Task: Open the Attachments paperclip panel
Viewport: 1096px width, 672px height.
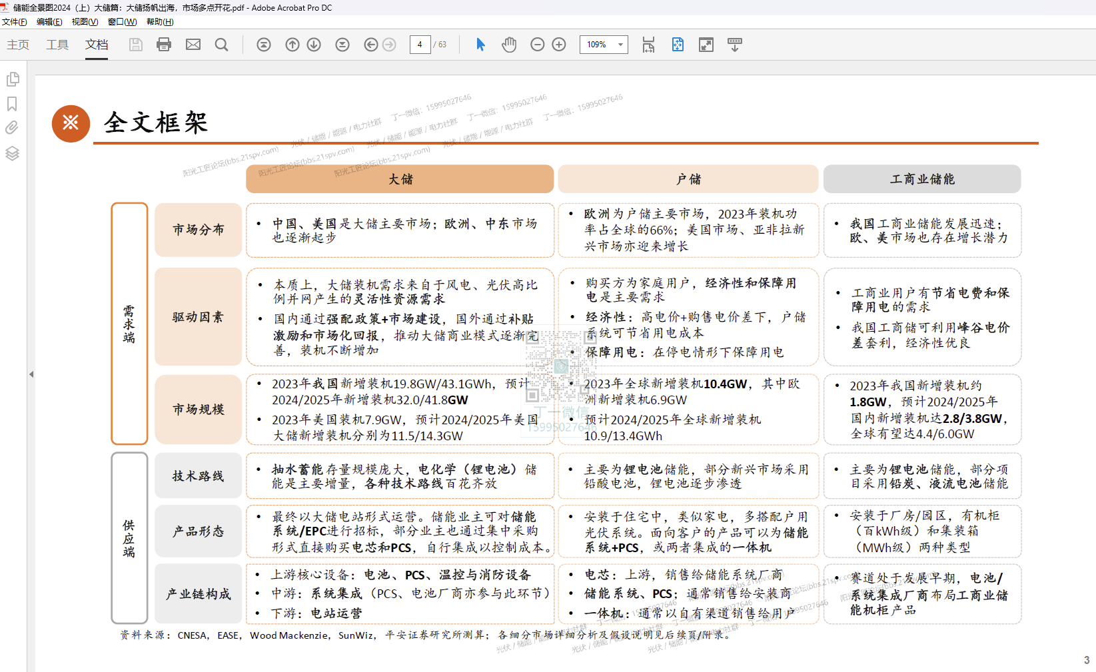Action: [12, 128]
